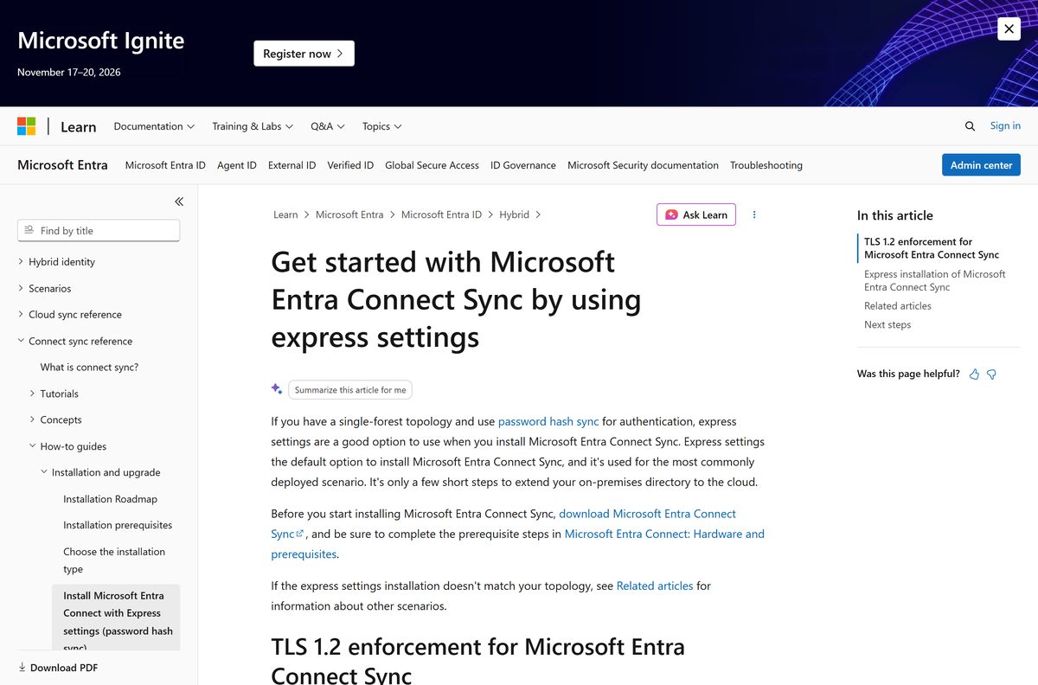
Task: Open What is connect sync? page
Action: click(89, 368)
